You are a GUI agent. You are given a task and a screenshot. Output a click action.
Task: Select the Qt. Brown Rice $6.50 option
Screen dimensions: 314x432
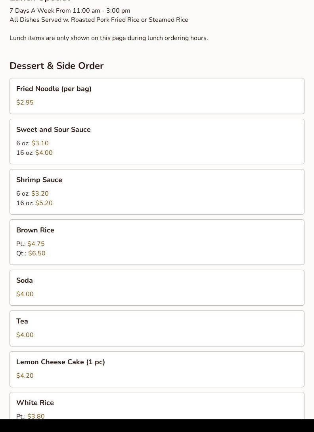coord(36,253)
